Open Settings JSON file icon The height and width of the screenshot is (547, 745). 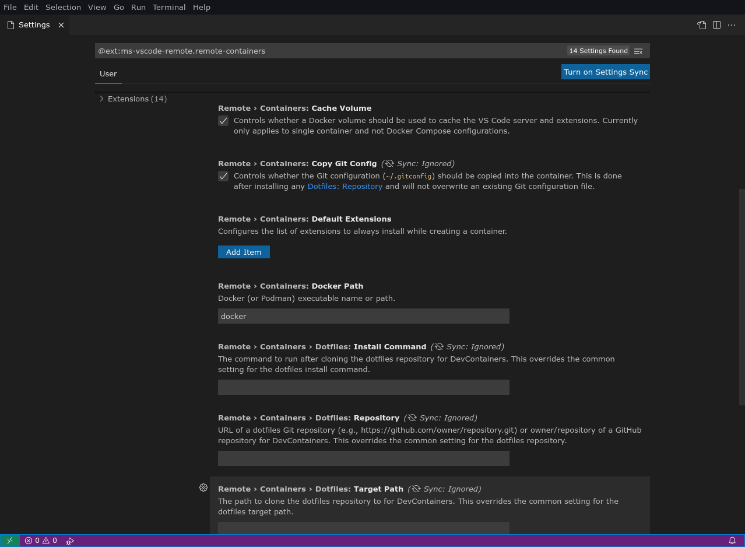click(701, 25)
